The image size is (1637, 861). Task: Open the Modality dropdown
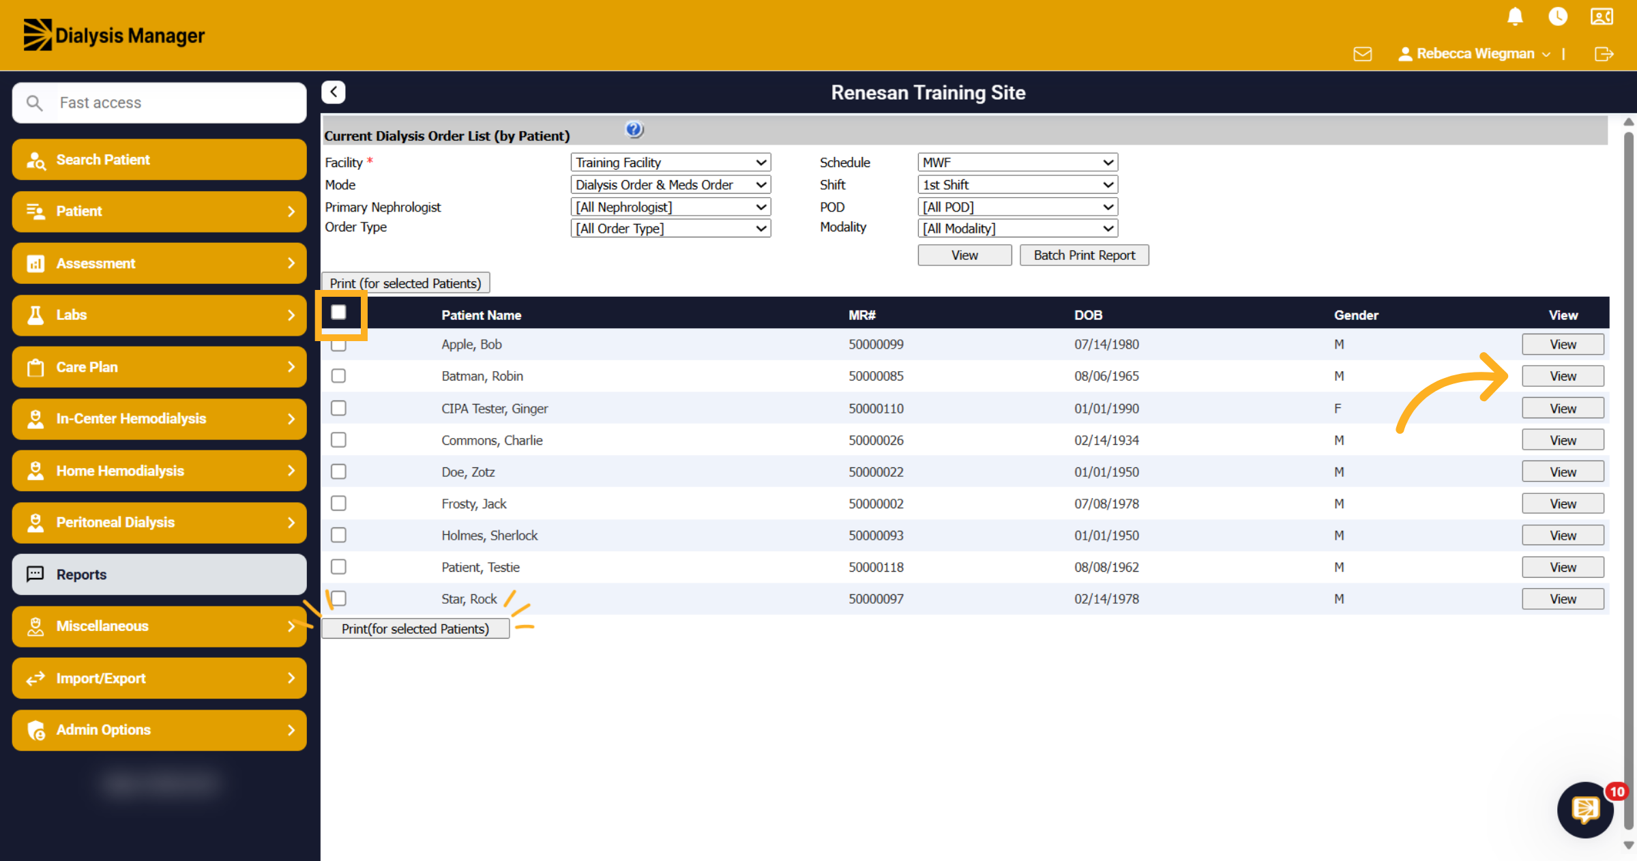[1018, 229]
